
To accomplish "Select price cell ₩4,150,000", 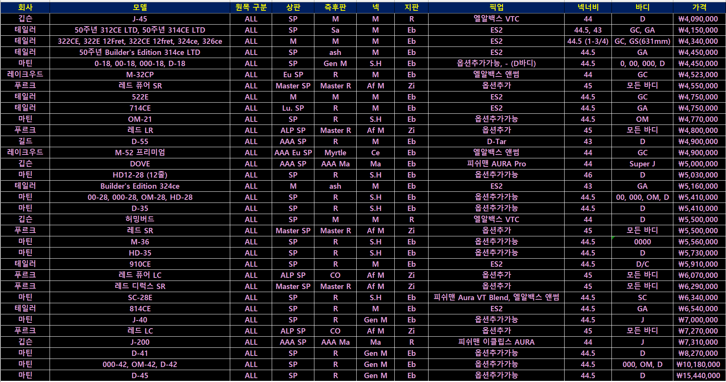I will click(699, 30).
